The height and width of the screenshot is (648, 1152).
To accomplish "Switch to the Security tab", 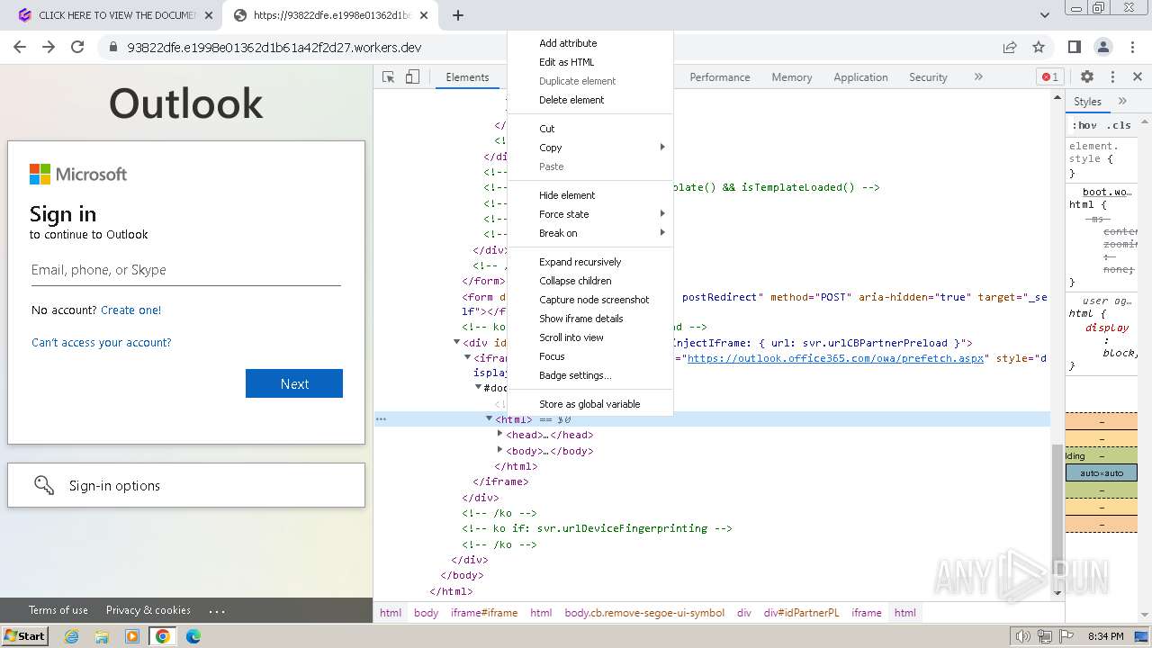I will click(928, 77).
